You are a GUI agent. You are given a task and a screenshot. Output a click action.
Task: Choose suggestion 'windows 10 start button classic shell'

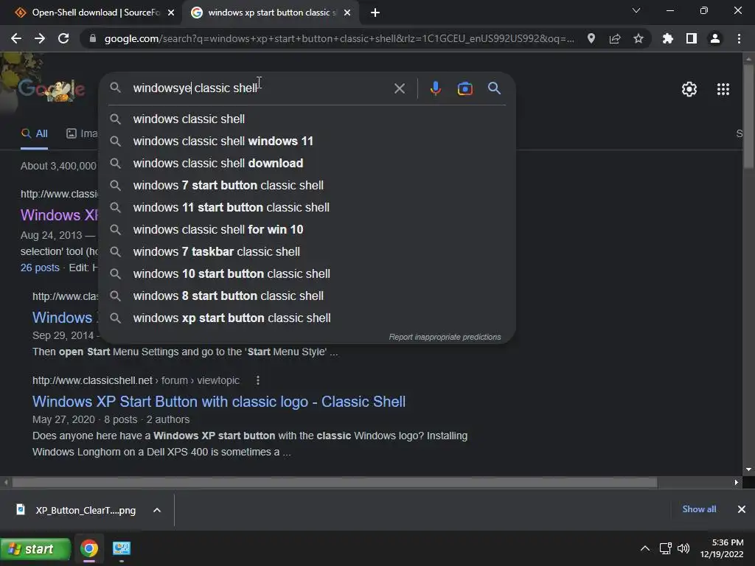coord(307,274)
